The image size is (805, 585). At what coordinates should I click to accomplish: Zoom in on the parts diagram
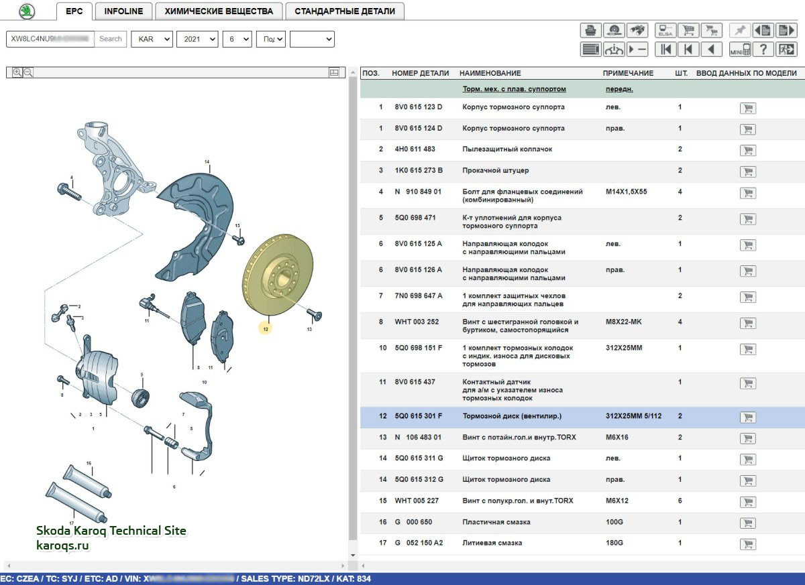tap(17, 72)
